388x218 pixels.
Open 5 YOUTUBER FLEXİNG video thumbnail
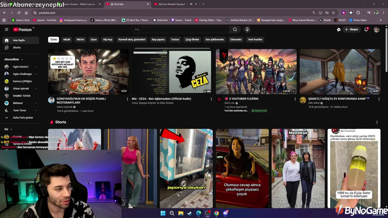tap(256, 71)
